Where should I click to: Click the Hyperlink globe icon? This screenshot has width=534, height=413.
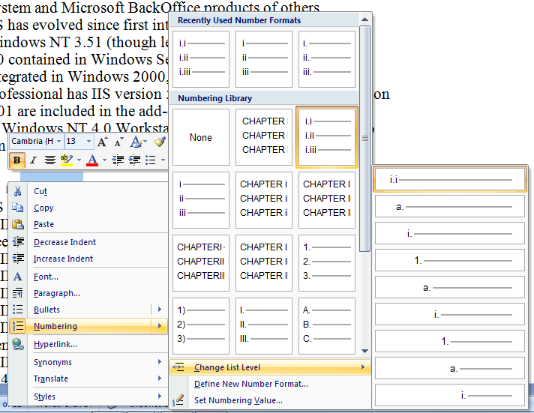[18, 344]
